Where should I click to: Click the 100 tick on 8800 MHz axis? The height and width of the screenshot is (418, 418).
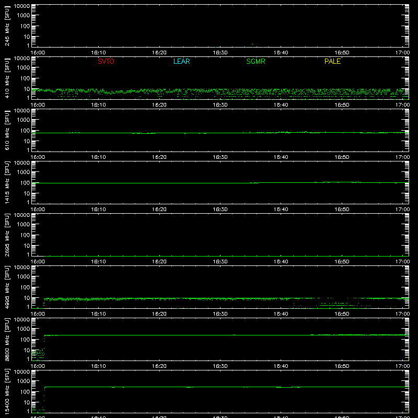pyautogui.click(x=25, y=339)
